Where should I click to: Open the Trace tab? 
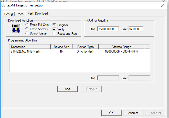pyautogui.click(x=20, y=14)
